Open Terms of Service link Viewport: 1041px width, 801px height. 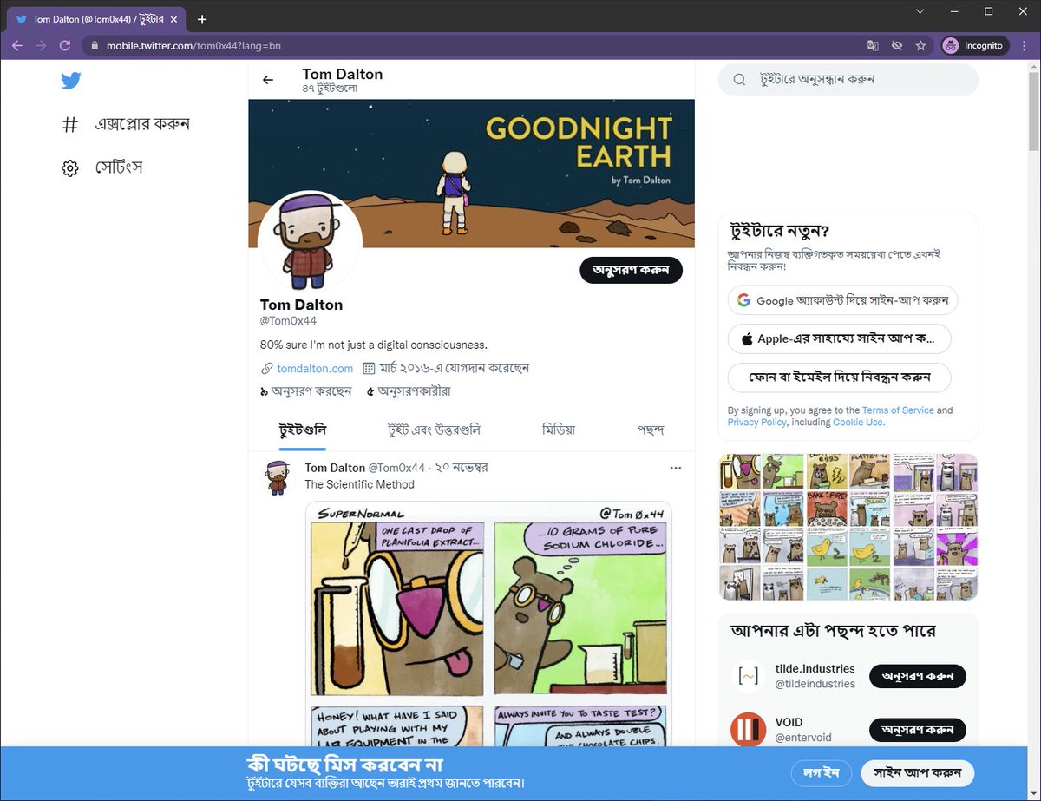click(898, 410)
